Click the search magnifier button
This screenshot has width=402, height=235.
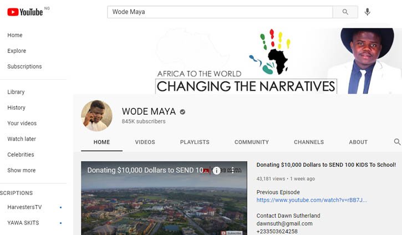[345, 12]
